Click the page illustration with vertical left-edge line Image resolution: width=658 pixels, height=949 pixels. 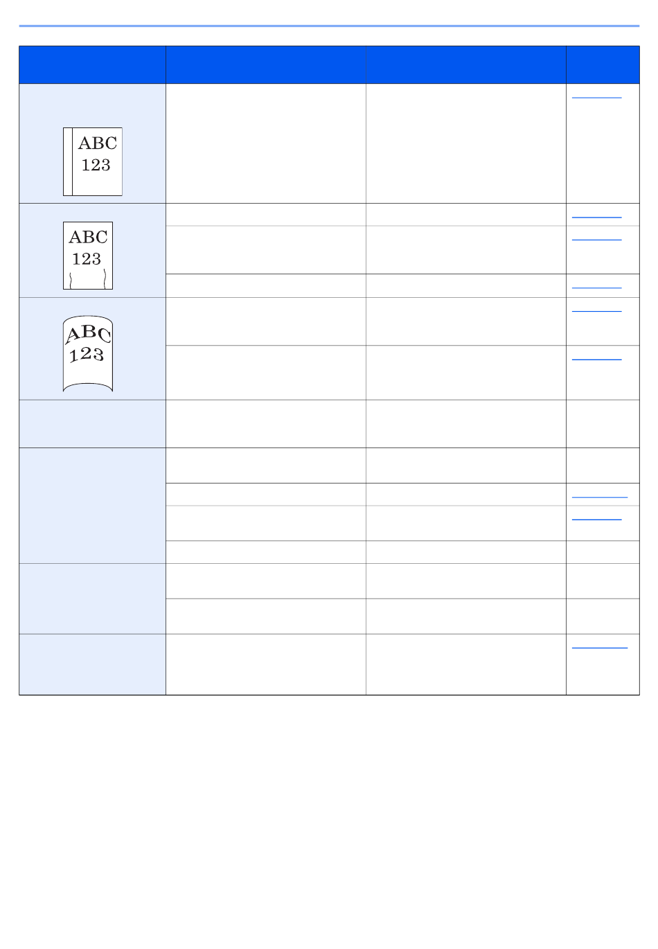tap(93, 161)
